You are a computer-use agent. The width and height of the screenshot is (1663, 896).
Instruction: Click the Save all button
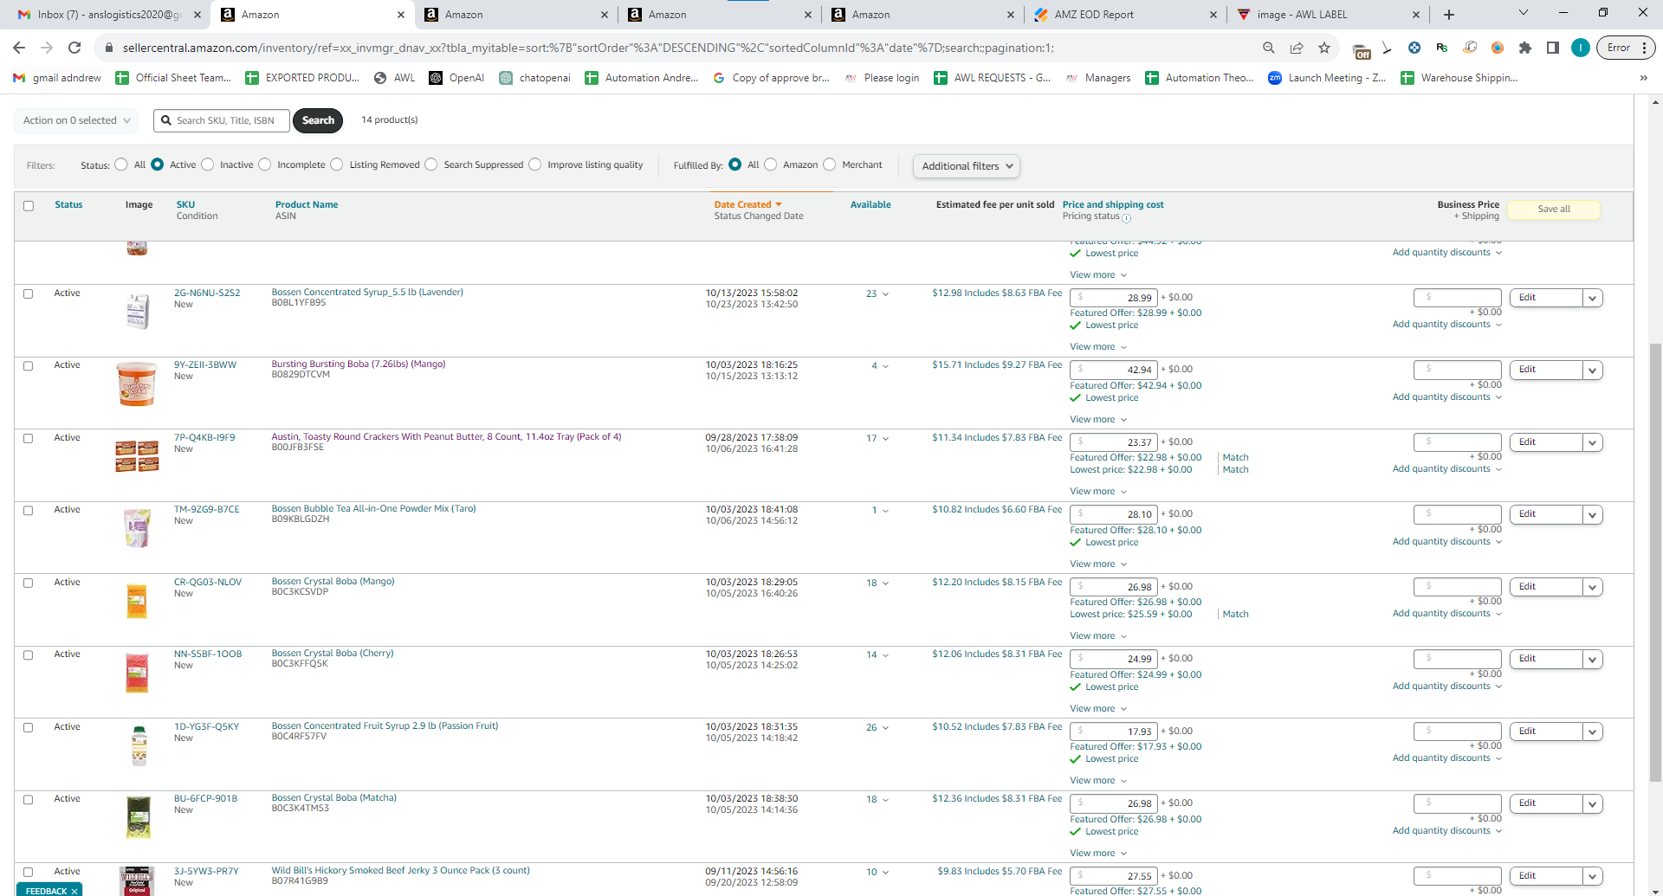(1554, 209)
